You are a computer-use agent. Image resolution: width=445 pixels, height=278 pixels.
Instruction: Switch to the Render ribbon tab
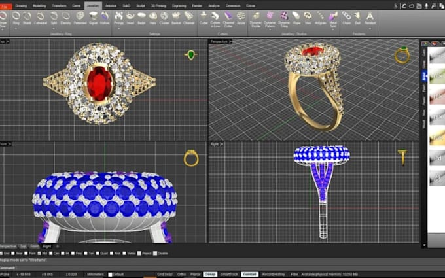tap(196, 5)
